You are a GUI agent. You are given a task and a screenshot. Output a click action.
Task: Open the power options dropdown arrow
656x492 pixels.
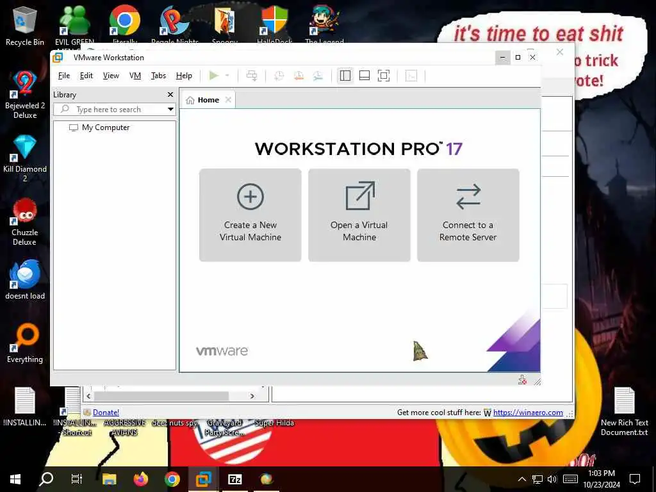(227, 76)
